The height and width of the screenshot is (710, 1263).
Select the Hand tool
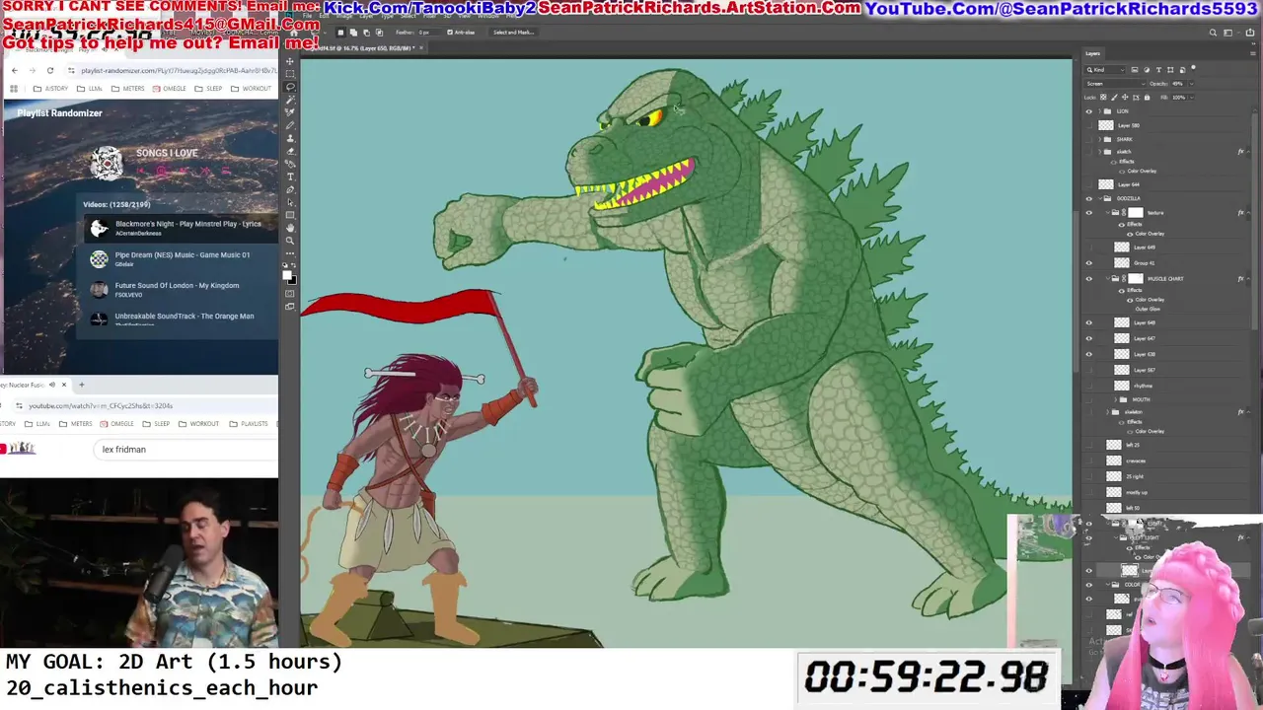pos(290,228)
